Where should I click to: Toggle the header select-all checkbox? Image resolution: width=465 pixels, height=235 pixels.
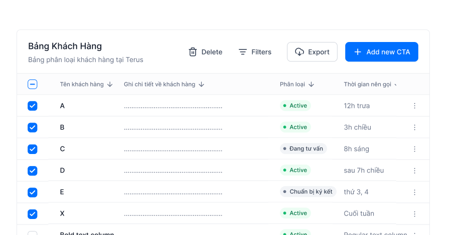coord(33,84)
